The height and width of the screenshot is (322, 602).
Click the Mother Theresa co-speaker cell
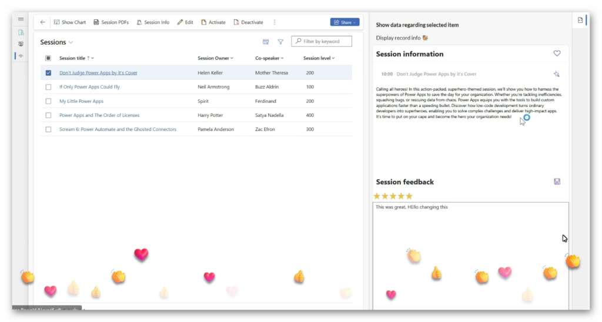coord(272,72)
